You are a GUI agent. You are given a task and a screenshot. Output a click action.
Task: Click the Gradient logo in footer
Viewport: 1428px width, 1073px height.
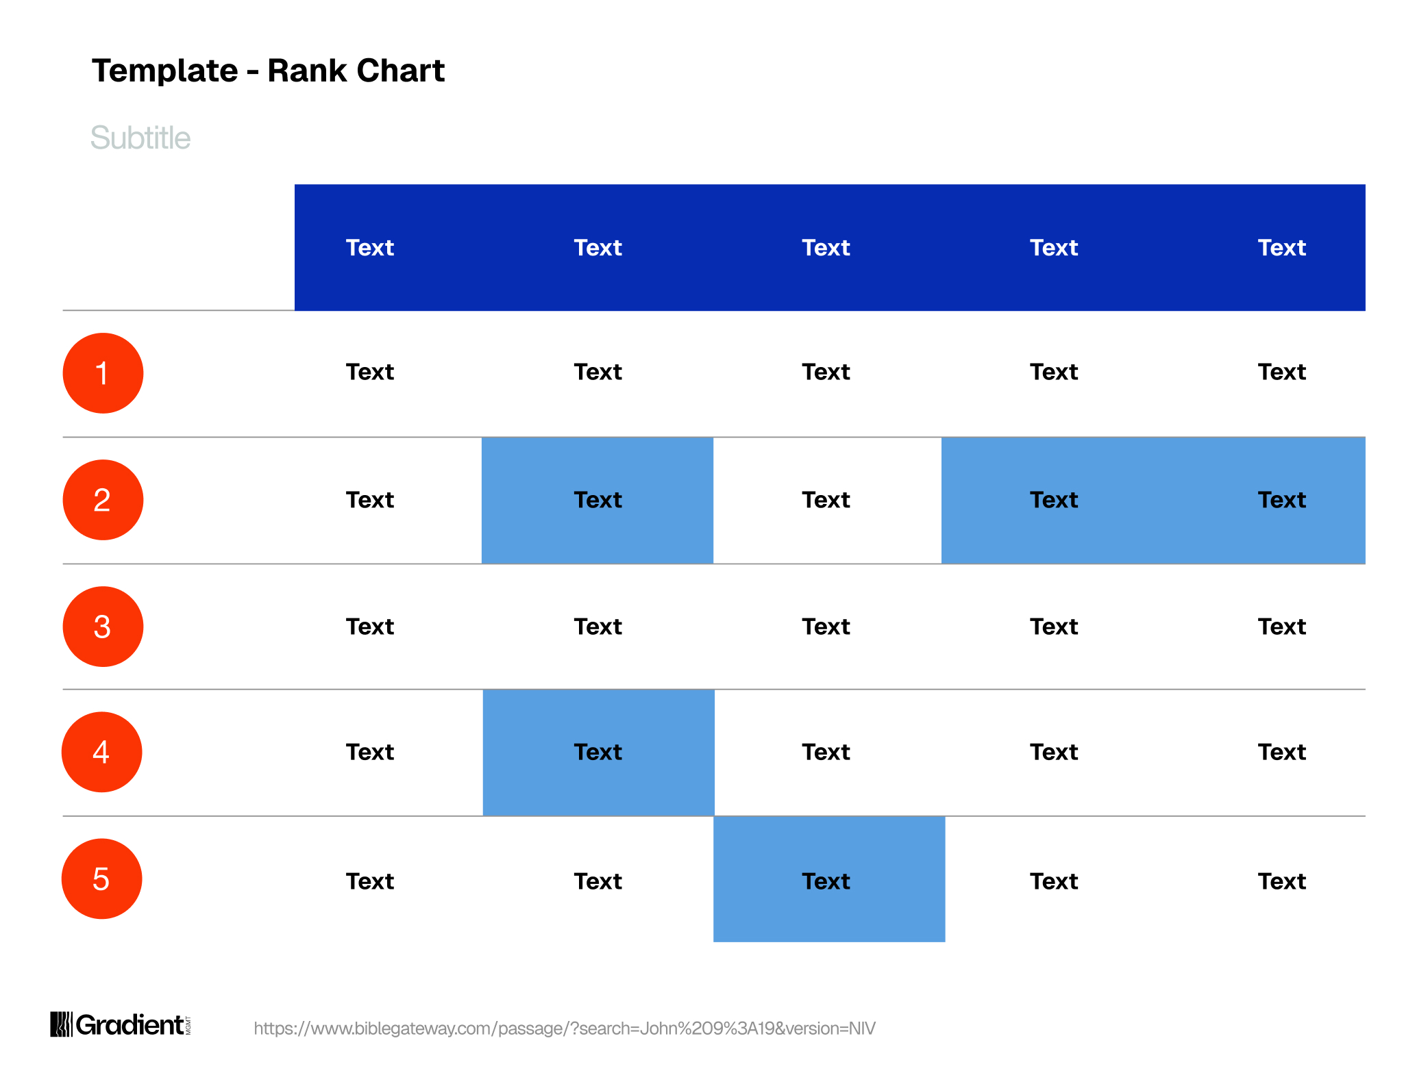click(121, 1024)
